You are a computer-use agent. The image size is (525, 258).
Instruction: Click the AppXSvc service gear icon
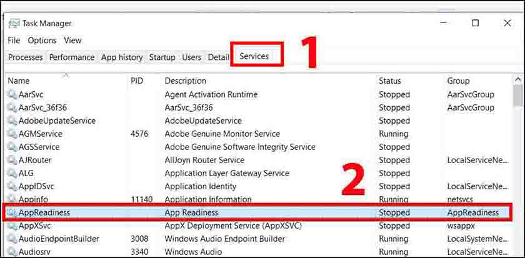coord(12,226)
